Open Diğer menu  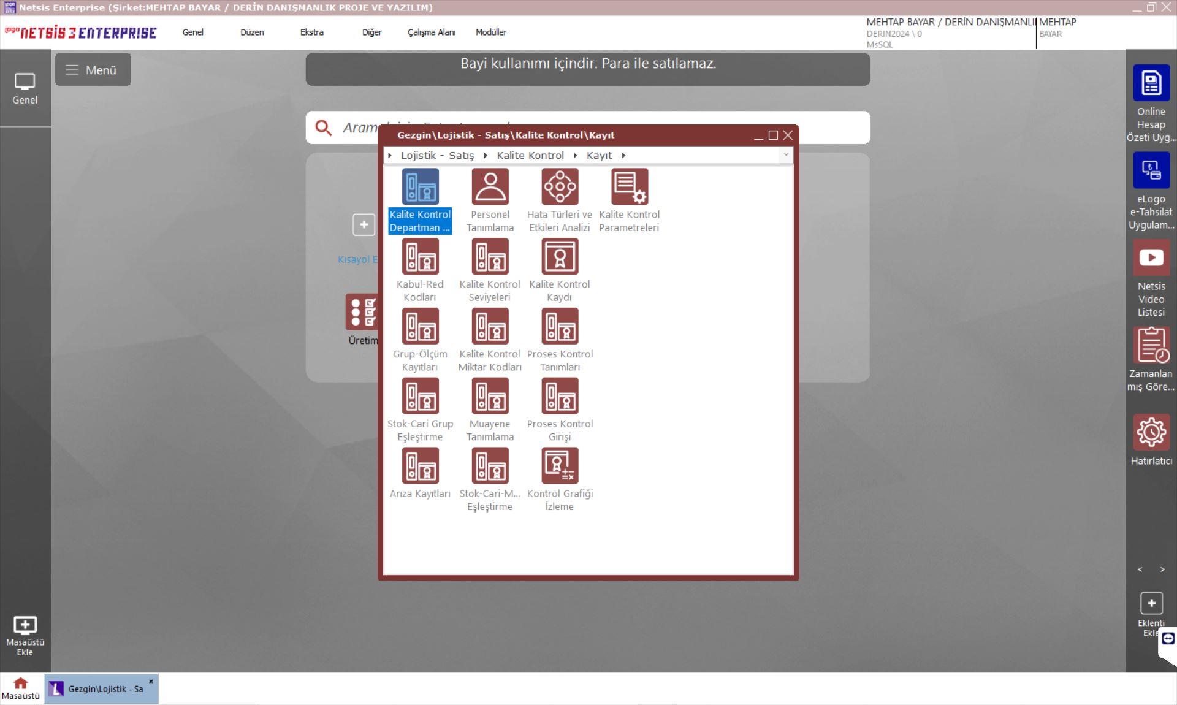point(371,32)
